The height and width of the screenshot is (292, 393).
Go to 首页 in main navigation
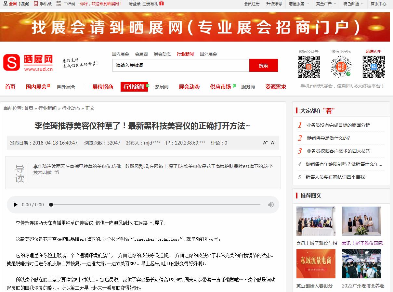tap(10, 87)
